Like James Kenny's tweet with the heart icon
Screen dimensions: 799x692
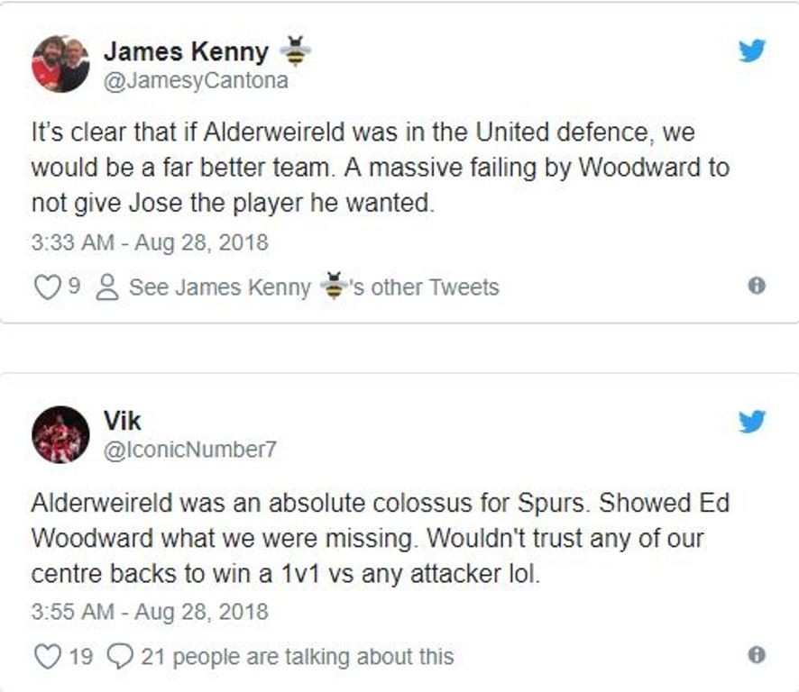[45, 287]
